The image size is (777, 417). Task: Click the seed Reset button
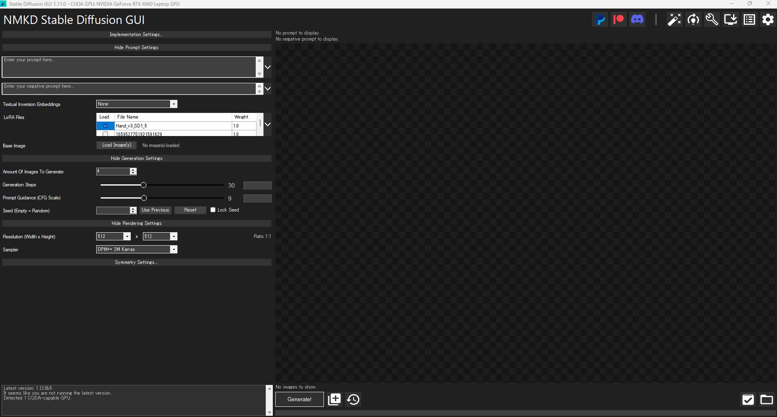tap(190, 210)
